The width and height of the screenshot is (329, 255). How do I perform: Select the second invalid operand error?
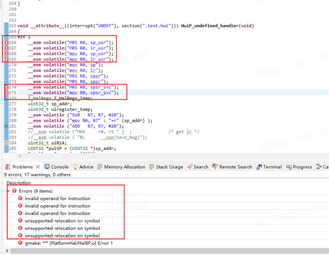[166, 206]
